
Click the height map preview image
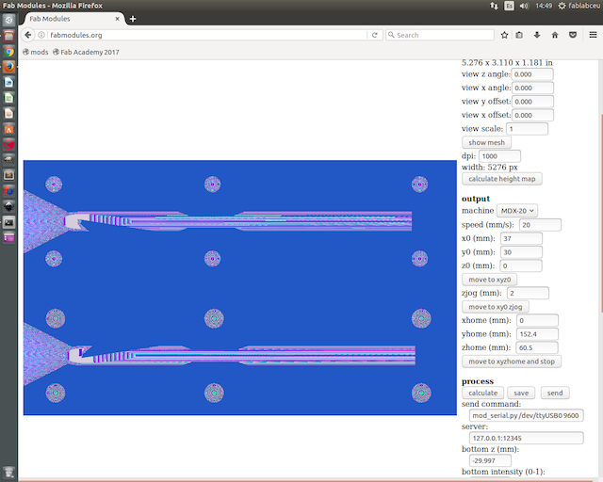click(x=240, y=287)
